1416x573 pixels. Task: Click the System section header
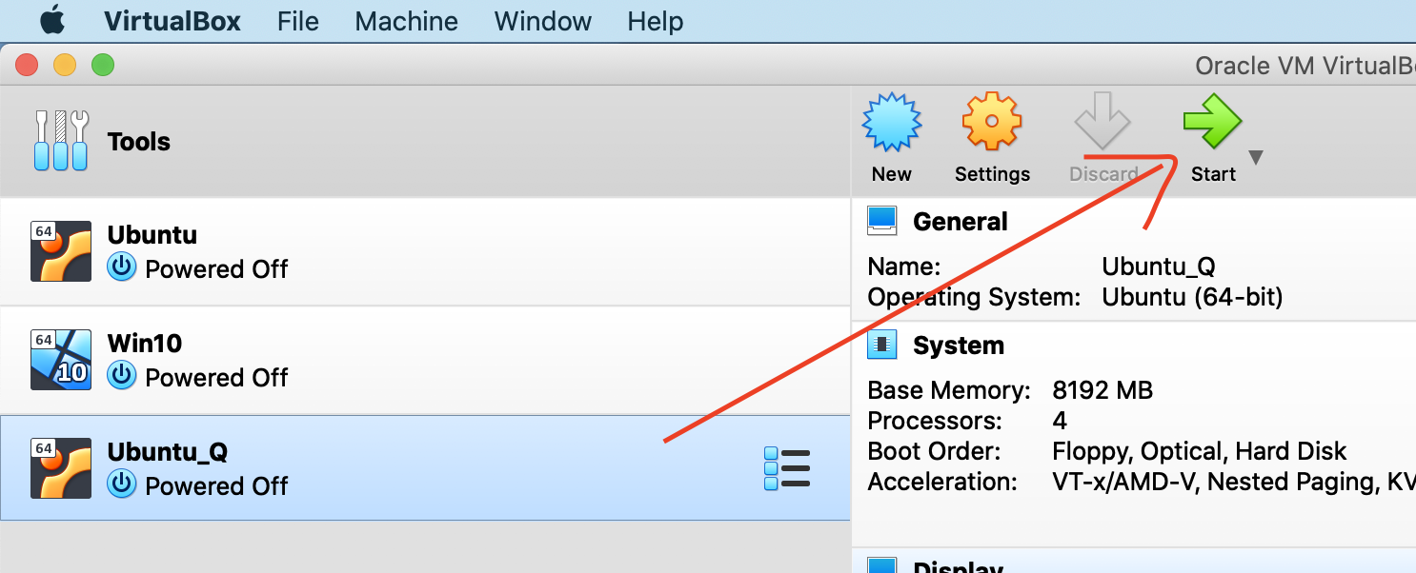pos(958,346)
